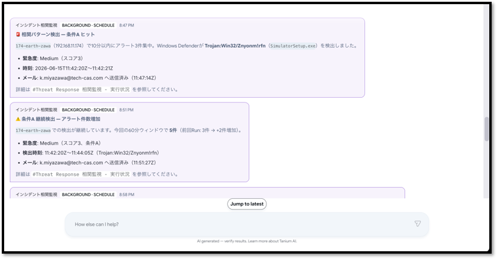Focus the 'How else can I help?' input
The width and height of the screenshot is (497, 259).
click(247, 224)
